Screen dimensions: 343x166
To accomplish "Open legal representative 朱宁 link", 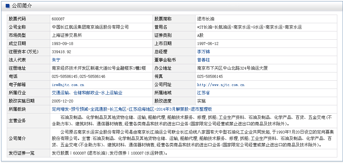I will [x=56, y=60].
